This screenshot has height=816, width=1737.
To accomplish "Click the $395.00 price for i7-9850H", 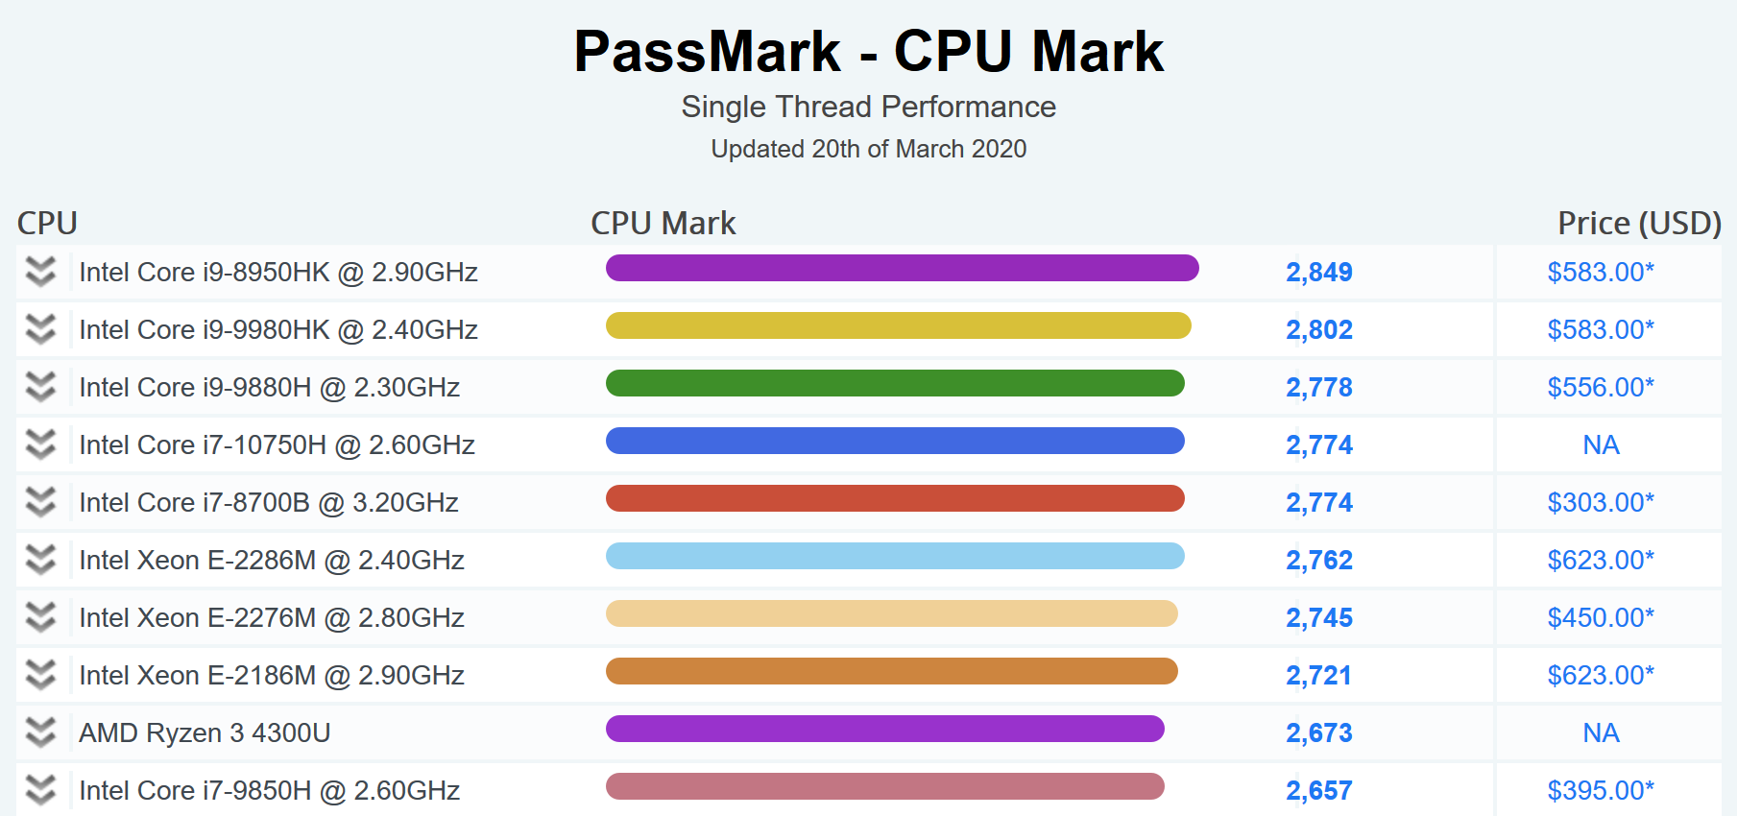I will tap(1601, 791).
